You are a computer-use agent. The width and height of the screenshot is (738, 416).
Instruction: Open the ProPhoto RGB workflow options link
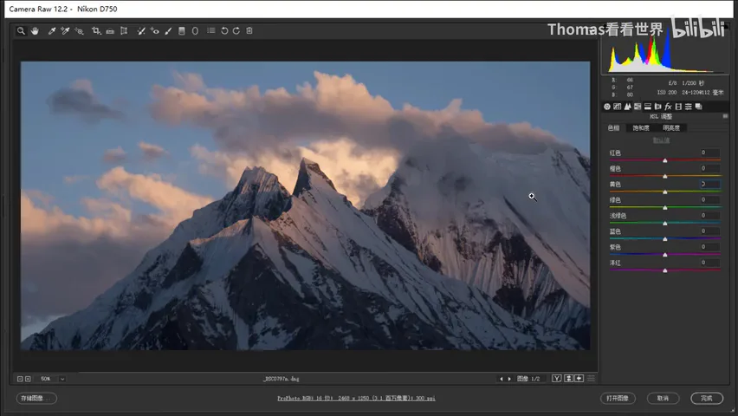[x=356, y=398]
